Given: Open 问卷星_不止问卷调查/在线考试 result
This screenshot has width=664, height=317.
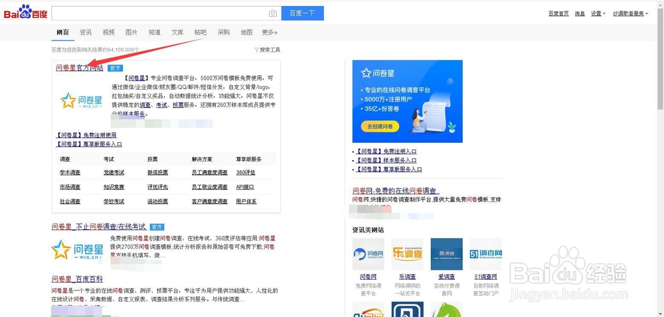Looking at the screenshot, I should point(99,227).
